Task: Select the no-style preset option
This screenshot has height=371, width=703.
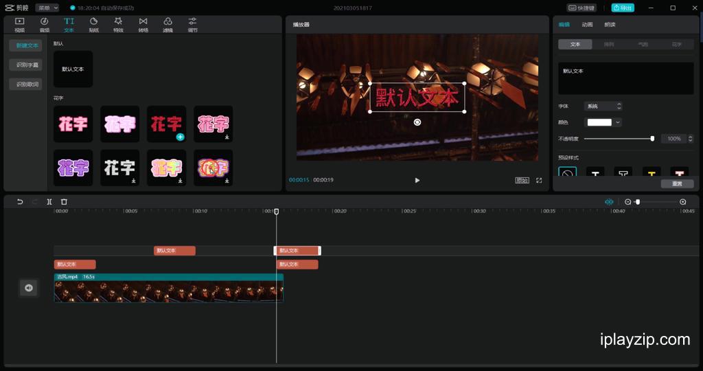Action: click(x=568, y=172)
